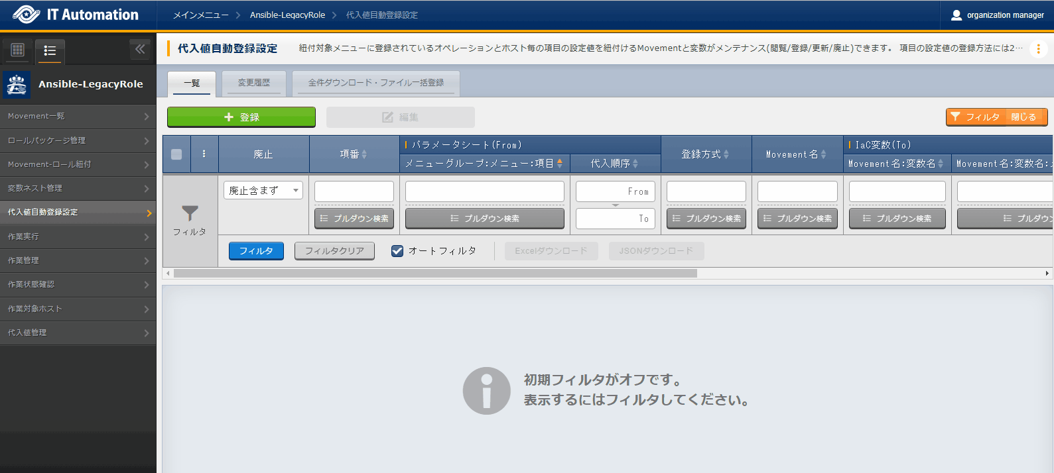
Task: Select the list view icon in sidebar
Action: (x=50, y=50)
